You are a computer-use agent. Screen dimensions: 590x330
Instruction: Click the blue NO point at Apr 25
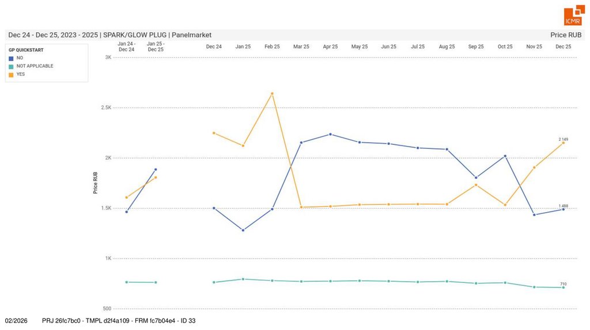[x=330, y=134]
